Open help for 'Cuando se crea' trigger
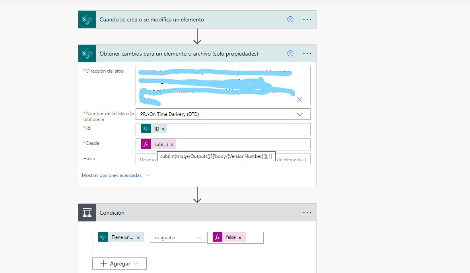This screenshot has width=470, height=273. click(x=290, y=19)
